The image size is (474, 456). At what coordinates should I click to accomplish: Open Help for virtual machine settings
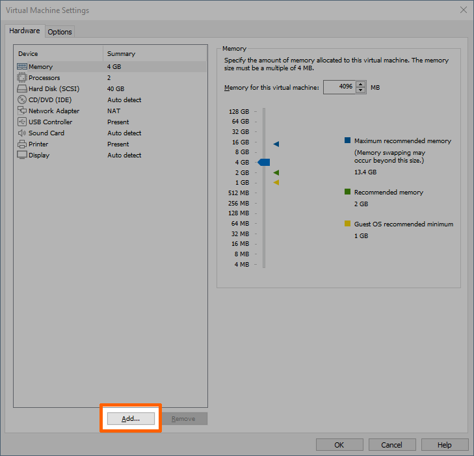(x=445, y=445)
